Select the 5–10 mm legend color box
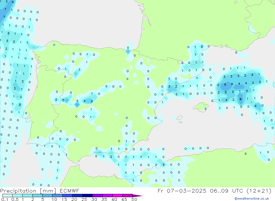This screenshot has width=275, height=201. 48,196
